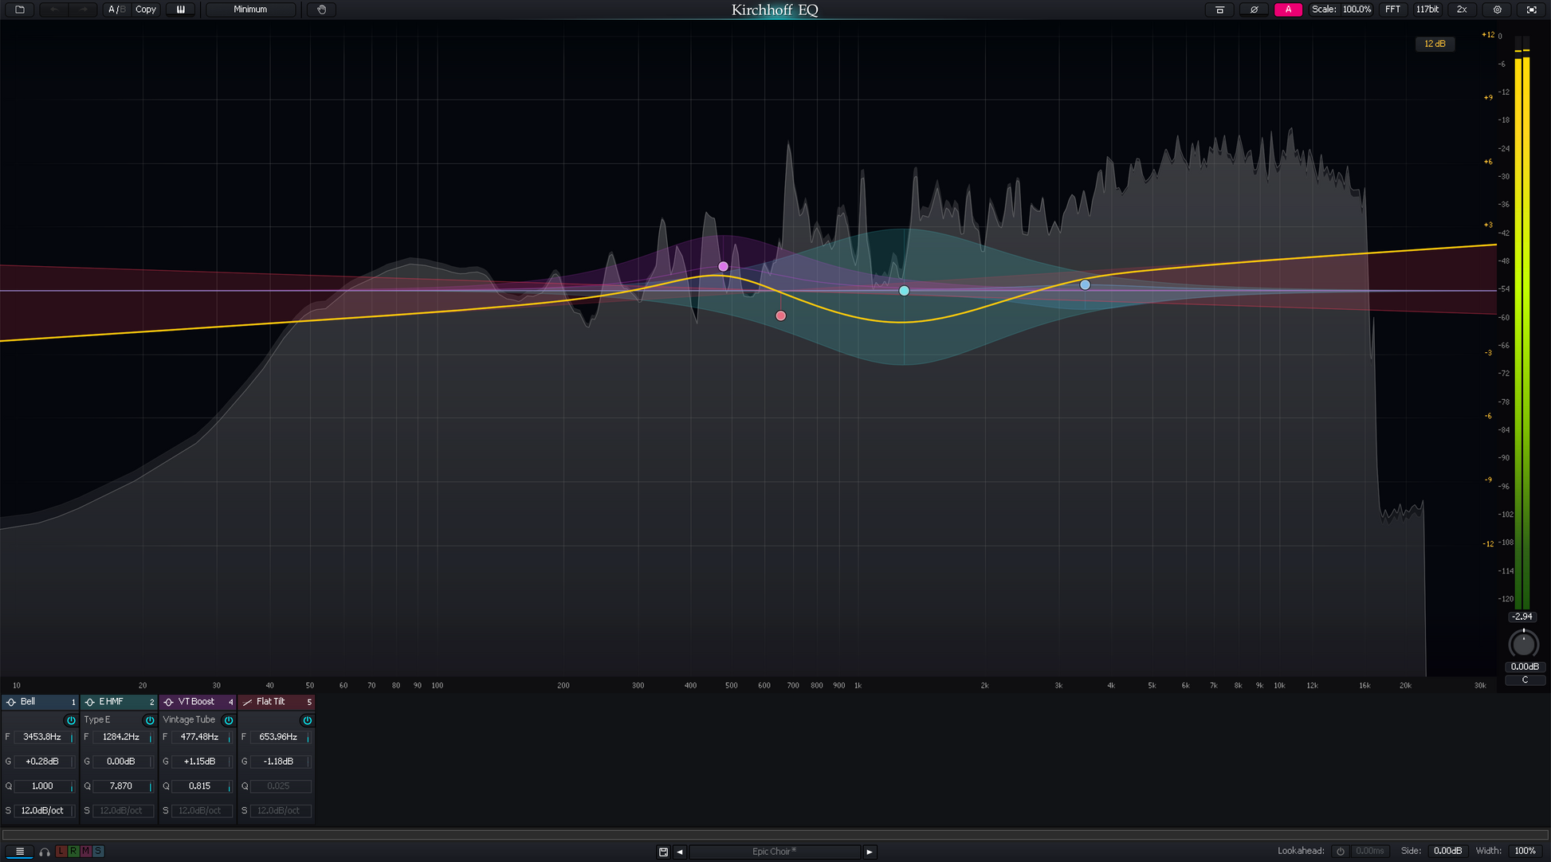Open the 2x oversampling menu
Screen dimensions: 1551x862
click(1462, 10)
